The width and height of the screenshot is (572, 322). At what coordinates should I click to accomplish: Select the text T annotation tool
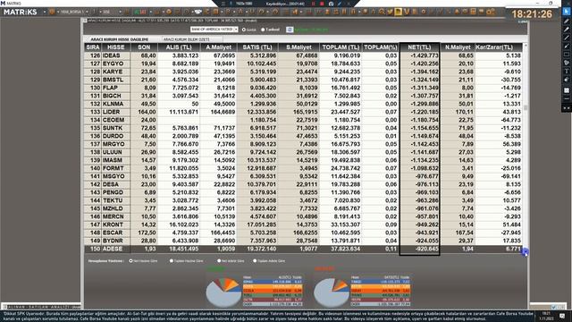click(x=566, y=72)
